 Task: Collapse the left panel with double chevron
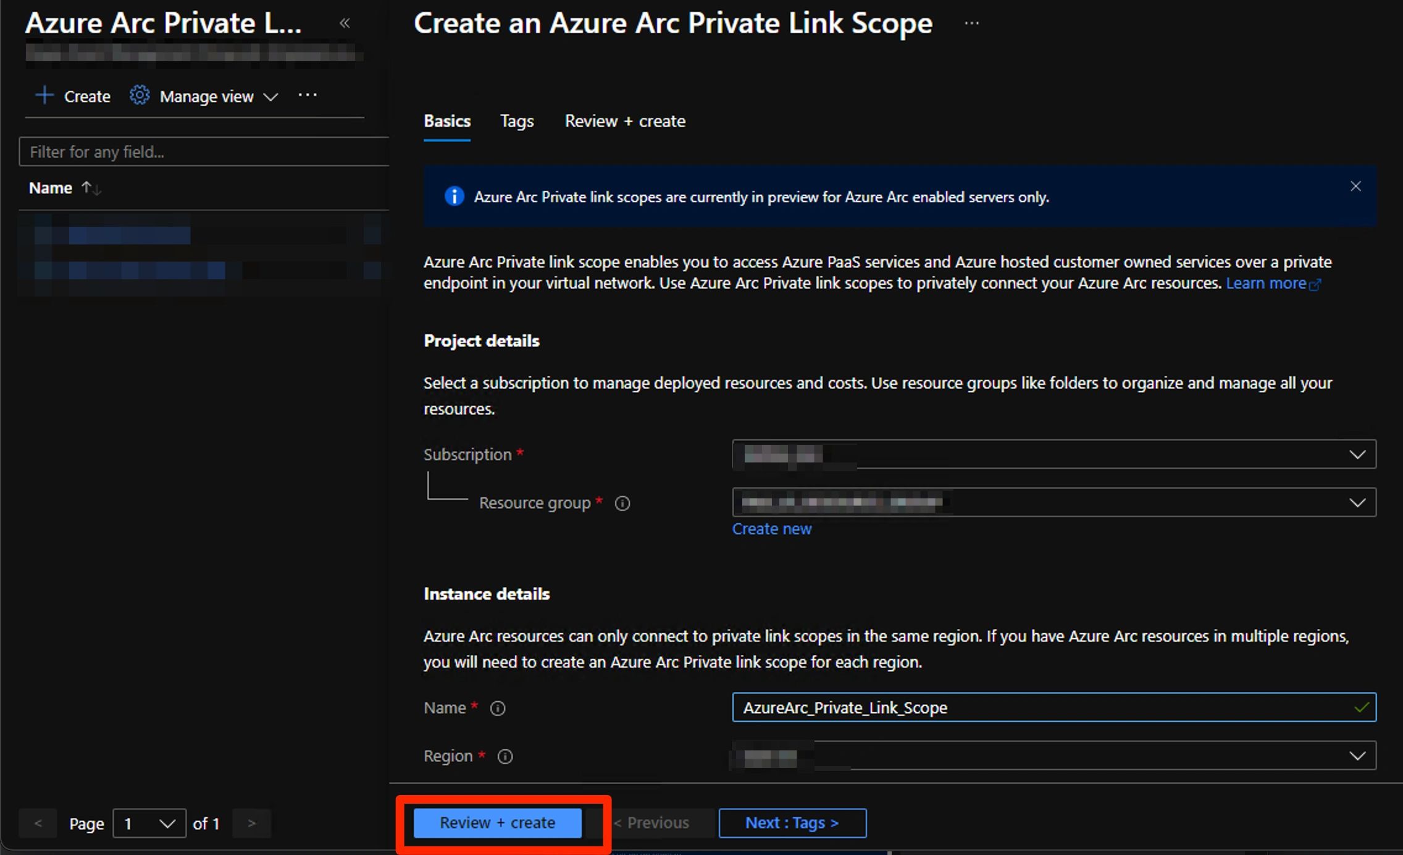click(345, 23)
